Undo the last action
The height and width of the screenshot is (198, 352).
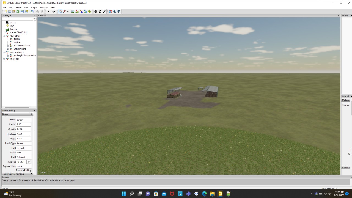pyautogui.click(x=38, y=12)
